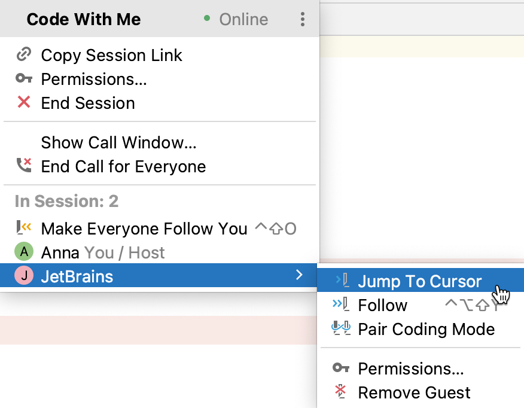
Task: Click the Make Everyone Follow You icon
Action: [x=23, y=228]
